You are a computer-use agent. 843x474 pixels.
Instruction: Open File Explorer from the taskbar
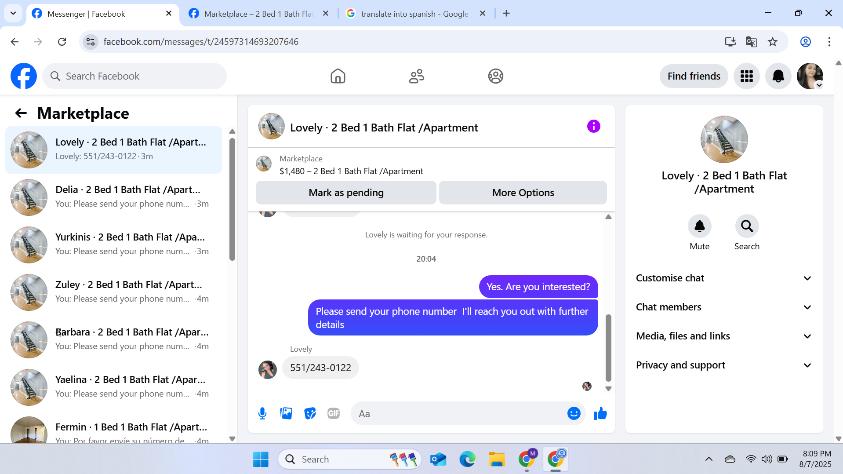tap(497, 459)
